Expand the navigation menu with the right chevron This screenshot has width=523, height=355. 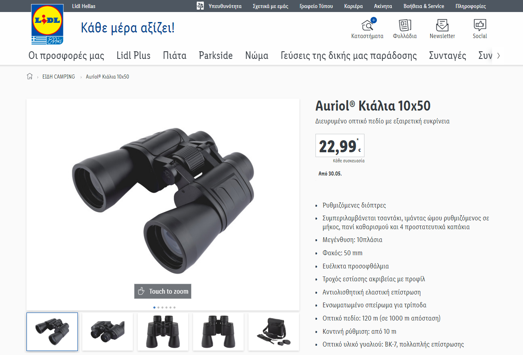499,56
